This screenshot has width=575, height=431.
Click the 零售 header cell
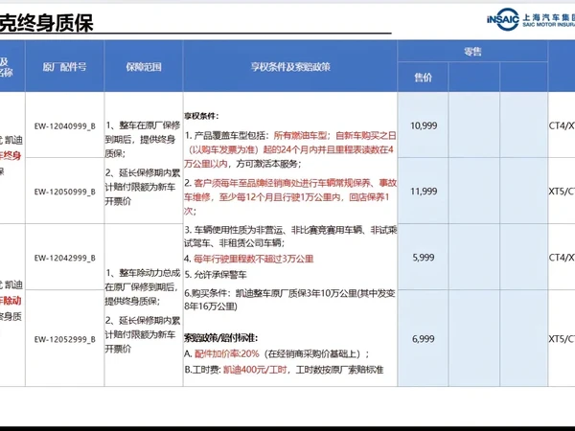pos(472,52)
